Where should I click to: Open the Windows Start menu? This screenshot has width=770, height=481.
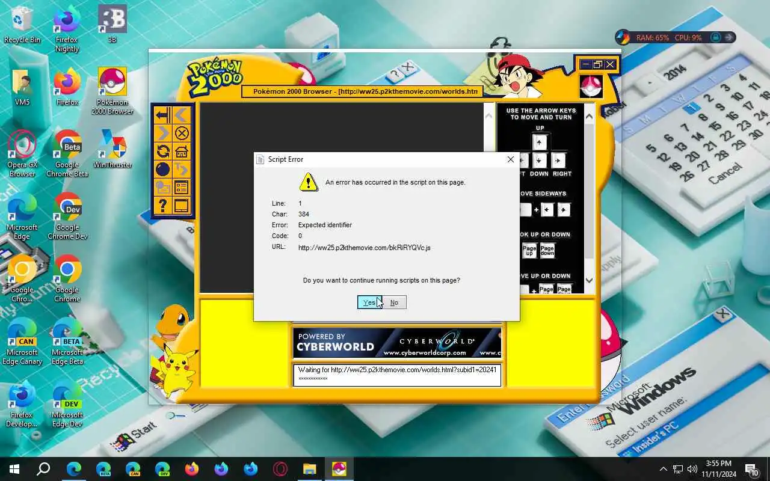pyautogui.click(x=14, y=469)
